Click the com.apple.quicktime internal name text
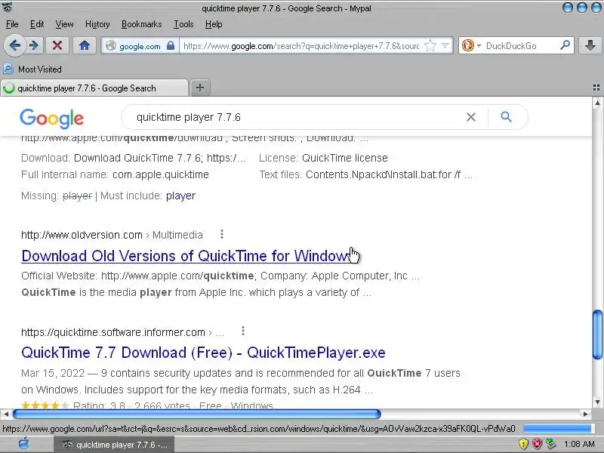 (x=161, y=174)
